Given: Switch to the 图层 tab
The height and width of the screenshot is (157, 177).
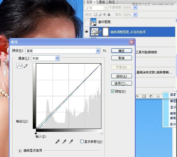Looking at the screenshot, I should [89, 2].
